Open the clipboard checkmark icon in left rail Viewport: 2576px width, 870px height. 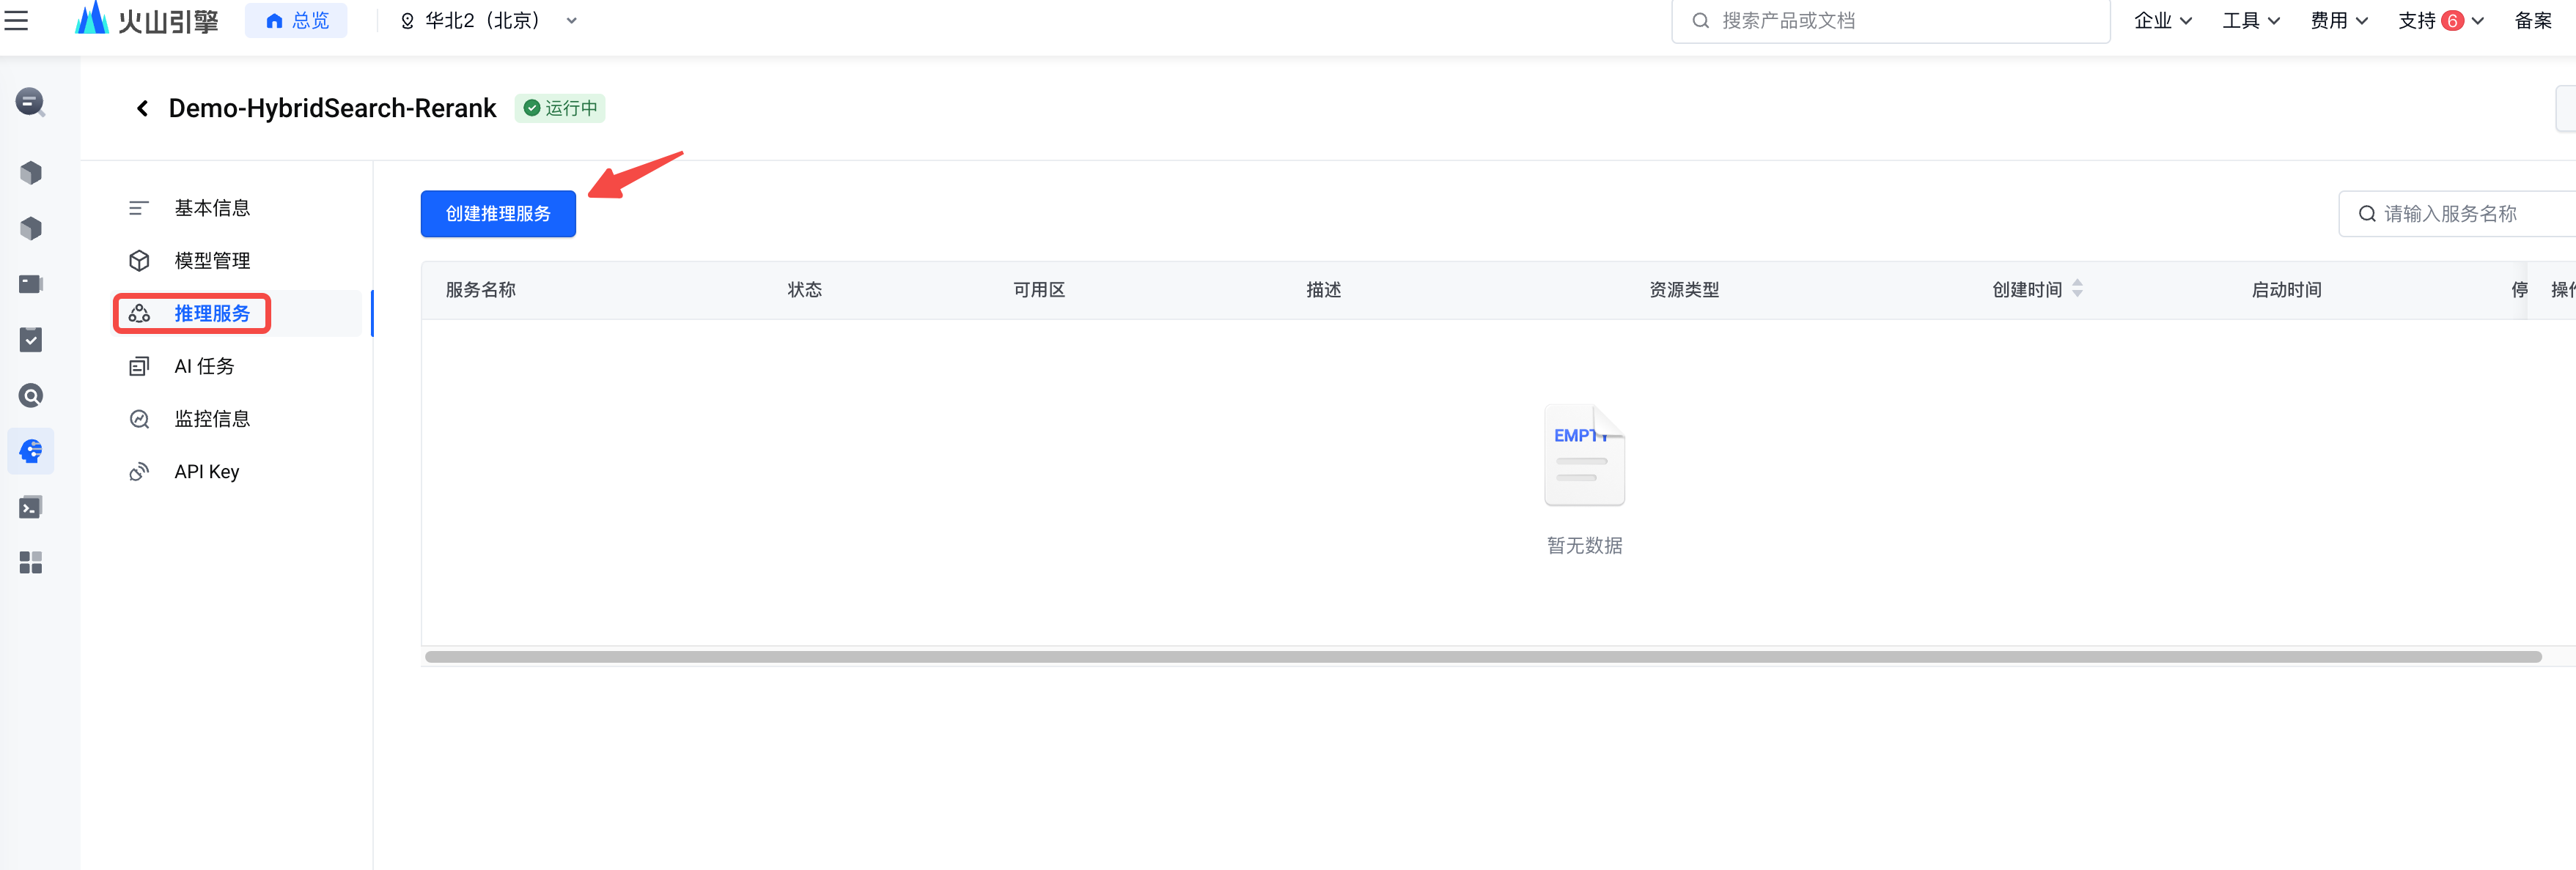click(31, 340)
